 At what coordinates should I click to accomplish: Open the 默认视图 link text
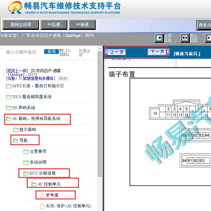(x=194, y=38)
